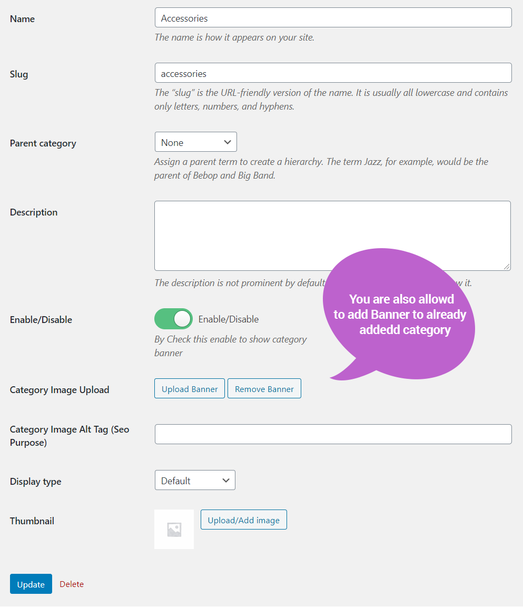Click the Parent category field label
Viewport: 523px width, 607px height.
click(43, 143)
